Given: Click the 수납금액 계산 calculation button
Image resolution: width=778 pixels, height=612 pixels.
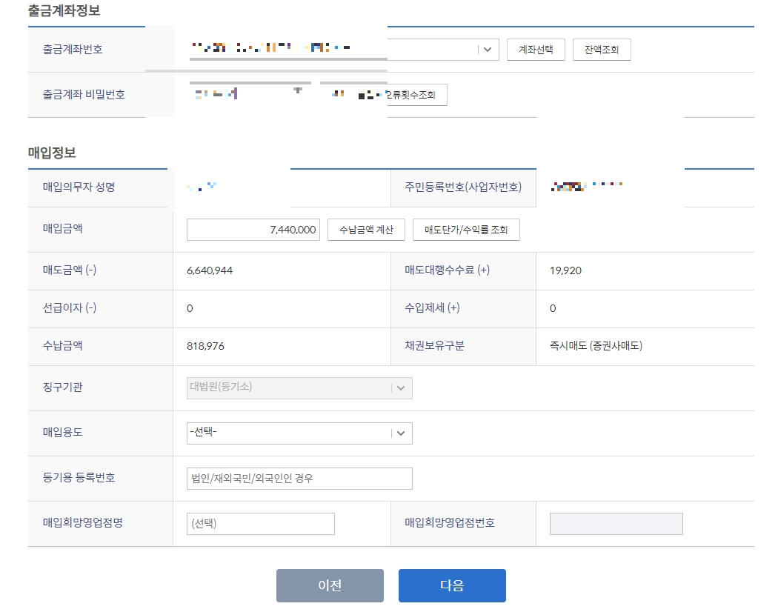Looking at the screenshot, I should tap(366, 230).
